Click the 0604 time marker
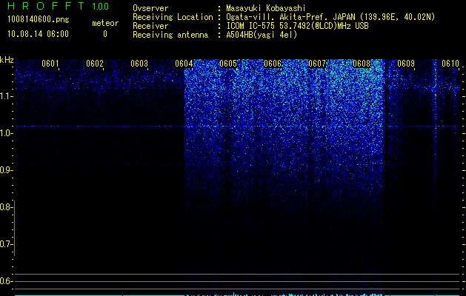This screenshot has height=296, width=466. pos(184,64)
